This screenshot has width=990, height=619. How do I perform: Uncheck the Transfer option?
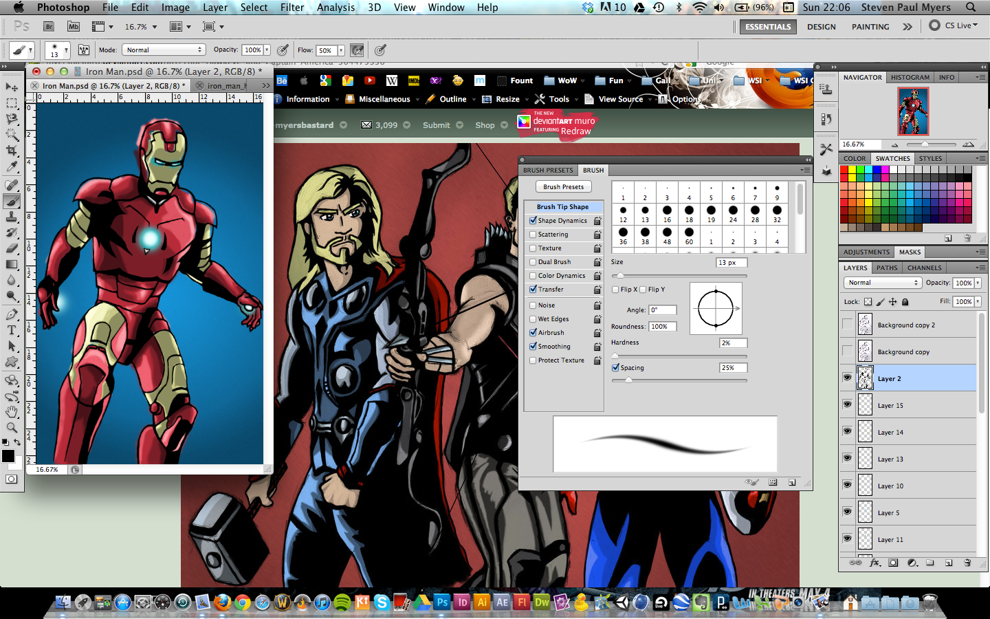point(533,289)
